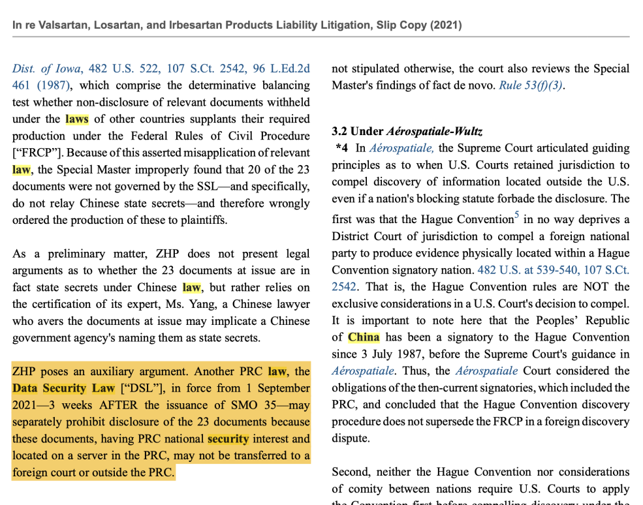Click highlighted law in Another PRC law
The height and width of the screenshot is (505, 643).
[277, 371]
